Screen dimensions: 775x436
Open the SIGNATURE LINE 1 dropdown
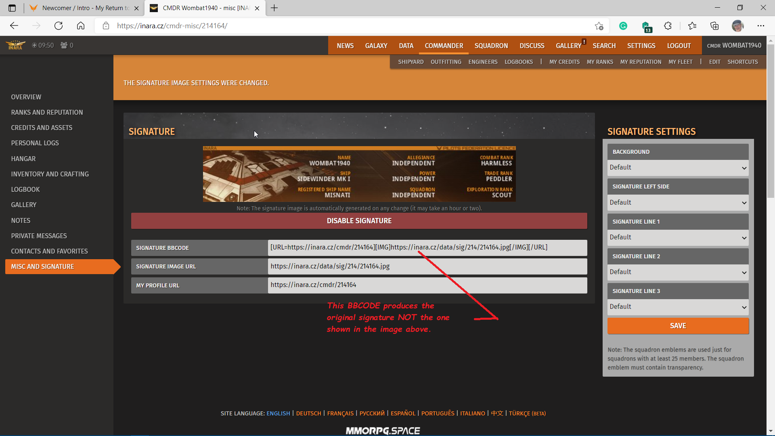(678, 237)
